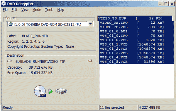The height and width of the screenshot is (111, 176).
Task: Maximize the DVD Decrypter window
Action: tap(166, 4)
